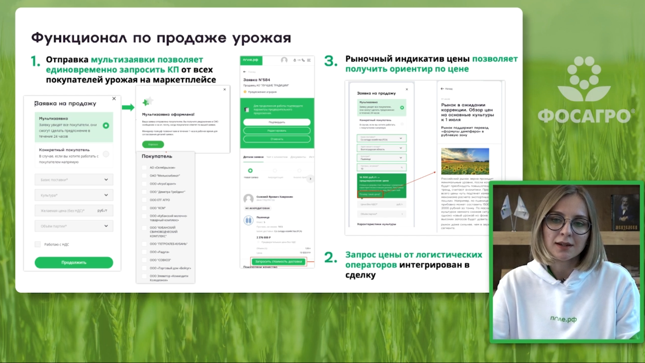
Task: Switch to the «Документы» tab
Action: (298, 157)
